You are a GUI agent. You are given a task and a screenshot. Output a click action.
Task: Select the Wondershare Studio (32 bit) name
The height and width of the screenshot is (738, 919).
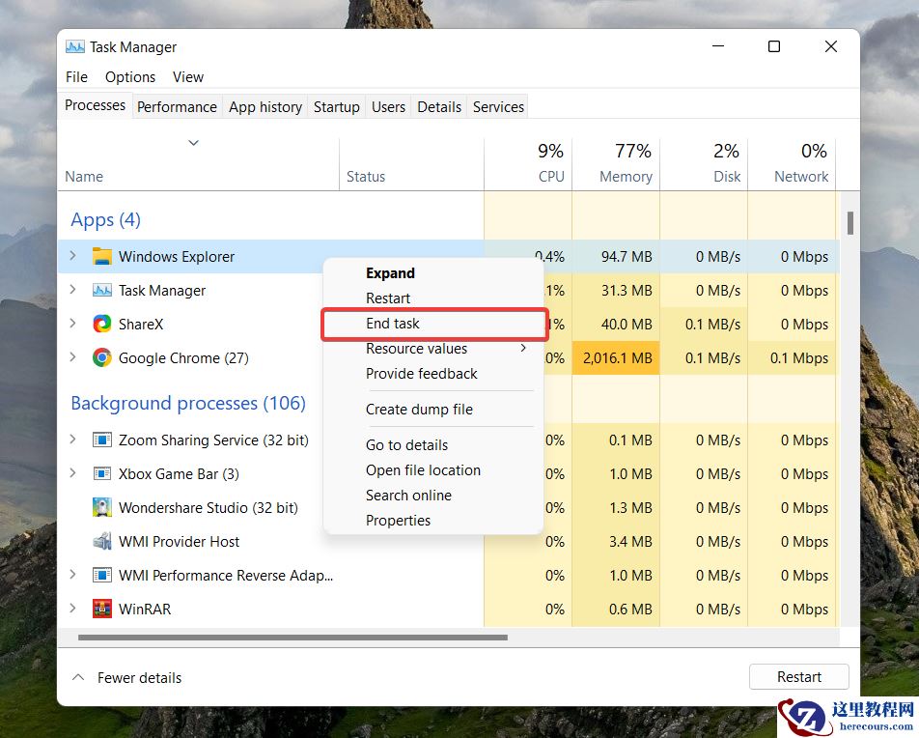point(209,508)
